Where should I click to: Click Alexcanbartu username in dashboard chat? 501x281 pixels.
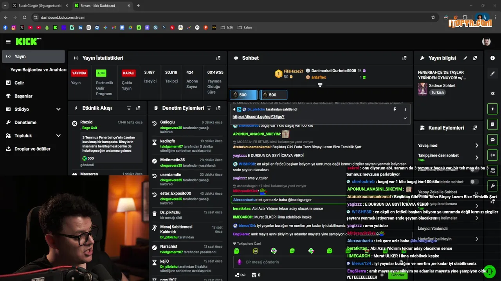coord(244,200)
